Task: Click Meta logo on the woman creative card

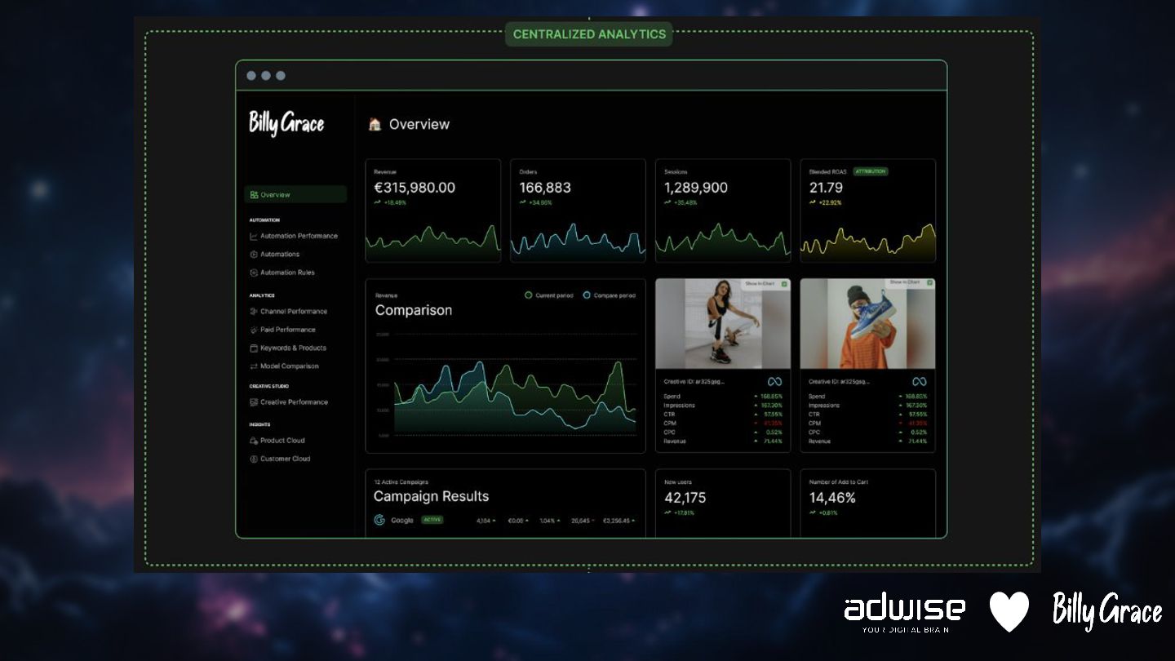Action: tap(774, 381)
